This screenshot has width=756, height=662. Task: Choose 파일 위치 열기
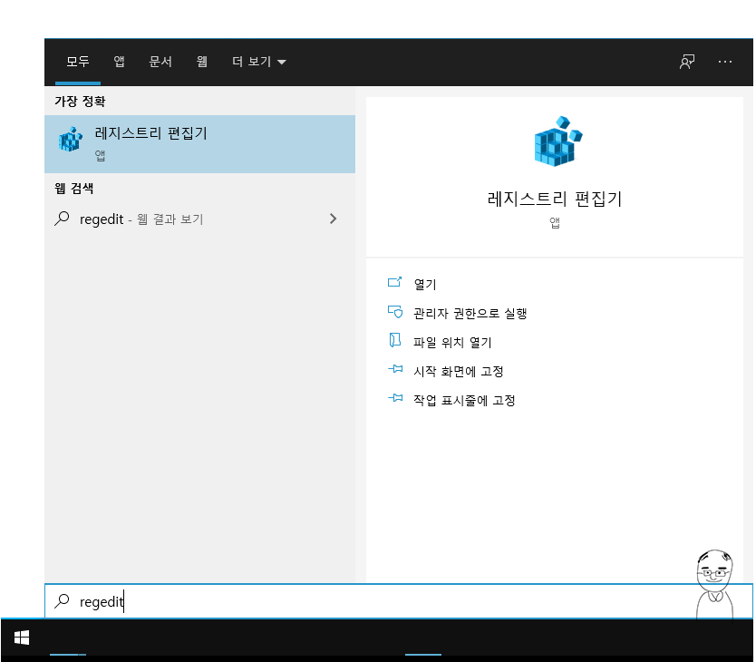click(452, 342)
